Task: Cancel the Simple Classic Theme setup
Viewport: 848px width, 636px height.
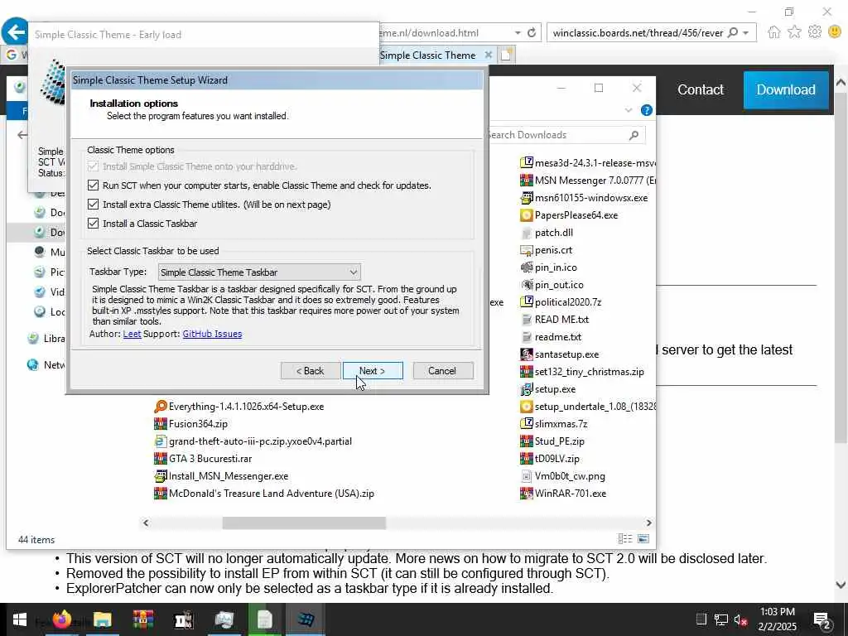Action: coord(442,370)
